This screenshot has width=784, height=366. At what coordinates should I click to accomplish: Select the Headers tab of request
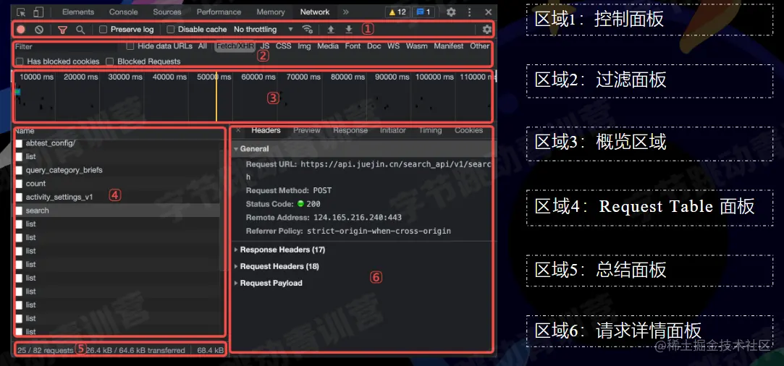pyautogui.click(x=266, y=130)
